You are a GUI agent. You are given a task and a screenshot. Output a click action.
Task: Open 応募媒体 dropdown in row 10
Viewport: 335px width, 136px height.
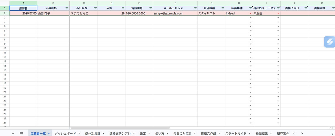(x=250, y=48)
